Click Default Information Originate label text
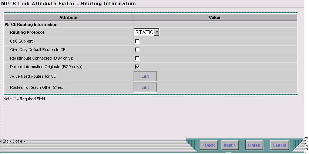 click(x=47, y=67)
